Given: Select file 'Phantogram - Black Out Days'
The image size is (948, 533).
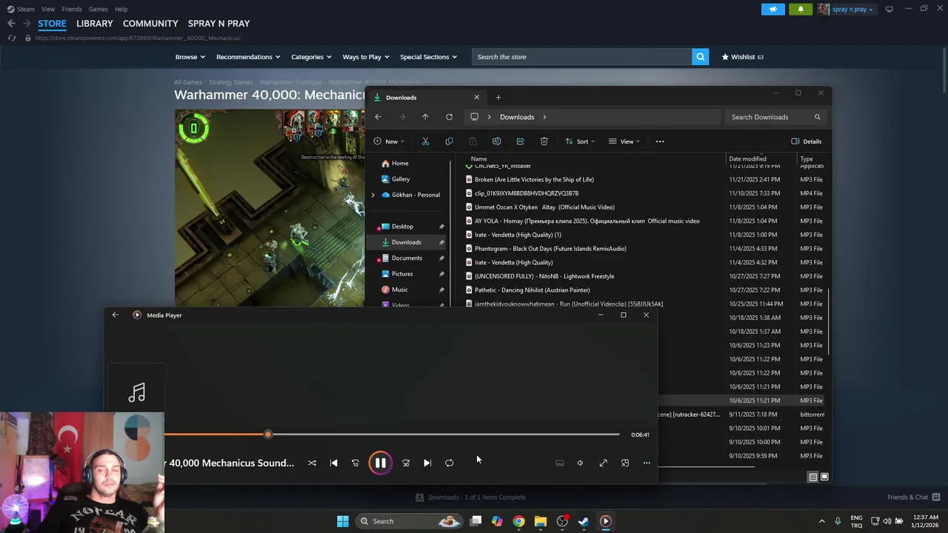Looking at the screenshot, I should pyautogui.click(x=550, y=249).
